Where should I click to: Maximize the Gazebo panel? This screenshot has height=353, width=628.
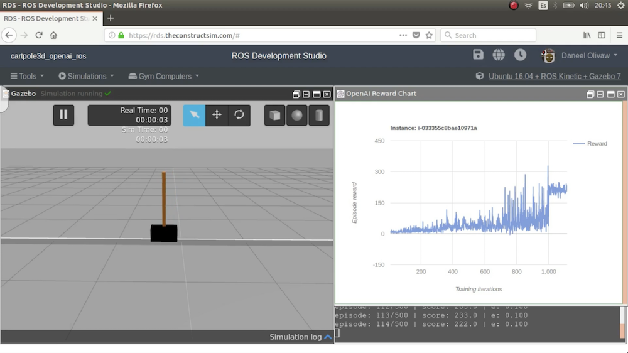[x=317, y=94]
